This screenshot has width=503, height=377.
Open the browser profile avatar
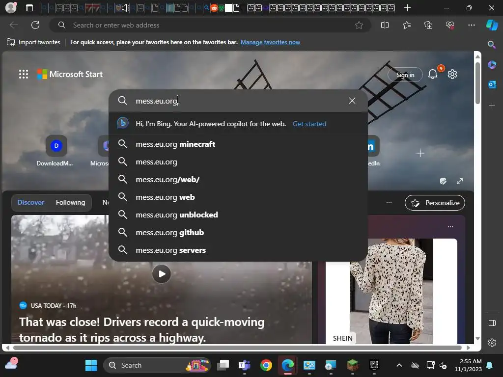pos(11,8)
